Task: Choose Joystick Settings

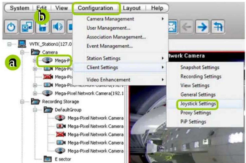Action: click(205, 104)
